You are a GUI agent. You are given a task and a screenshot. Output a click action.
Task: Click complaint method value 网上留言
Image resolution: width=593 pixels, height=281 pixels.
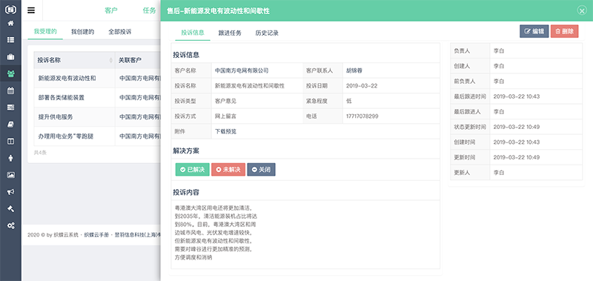tap(226, 116)
